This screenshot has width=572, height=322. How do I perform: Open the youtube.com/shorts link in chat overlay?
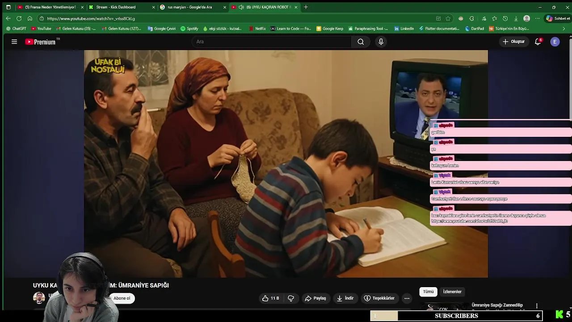[x=469, y=221]
